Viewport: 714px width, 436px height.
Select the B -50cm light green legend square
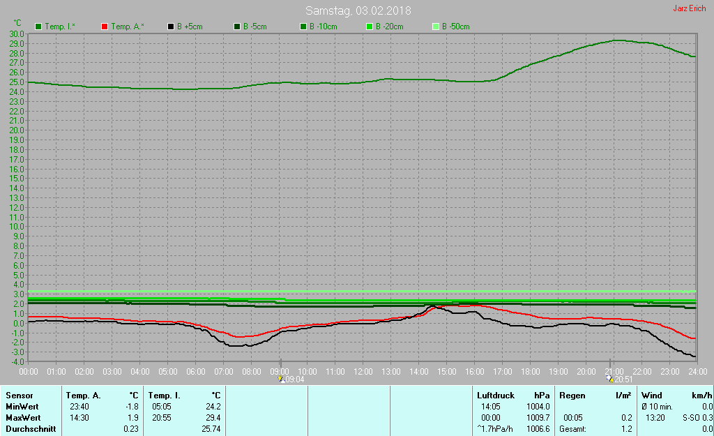point(436,27)
